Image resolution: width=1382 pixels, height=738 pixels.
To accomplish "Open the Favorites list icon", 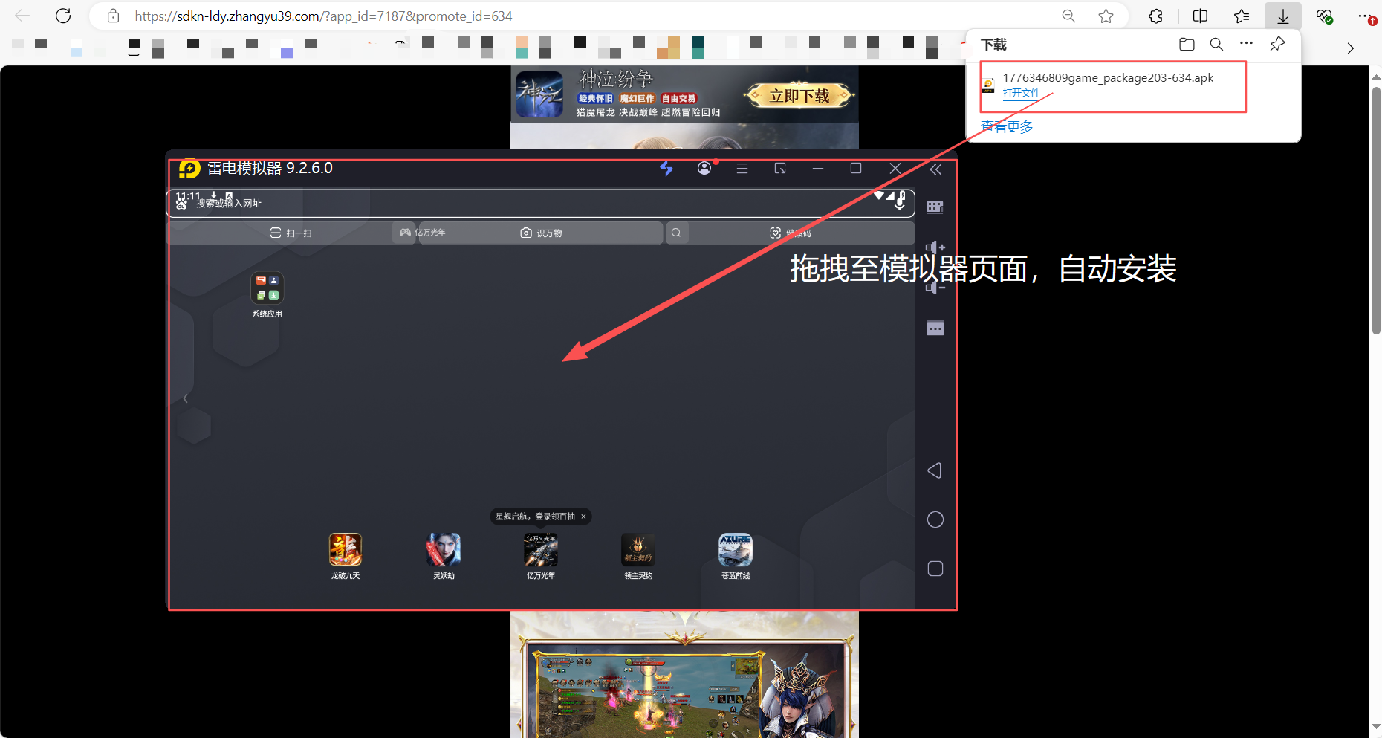I will (1242, 16).
